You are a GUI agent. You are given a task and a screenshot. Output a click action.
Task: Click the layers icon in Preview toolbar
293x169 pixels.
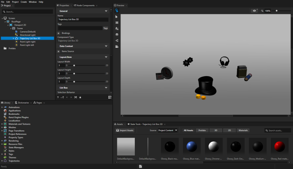(117, 34)
